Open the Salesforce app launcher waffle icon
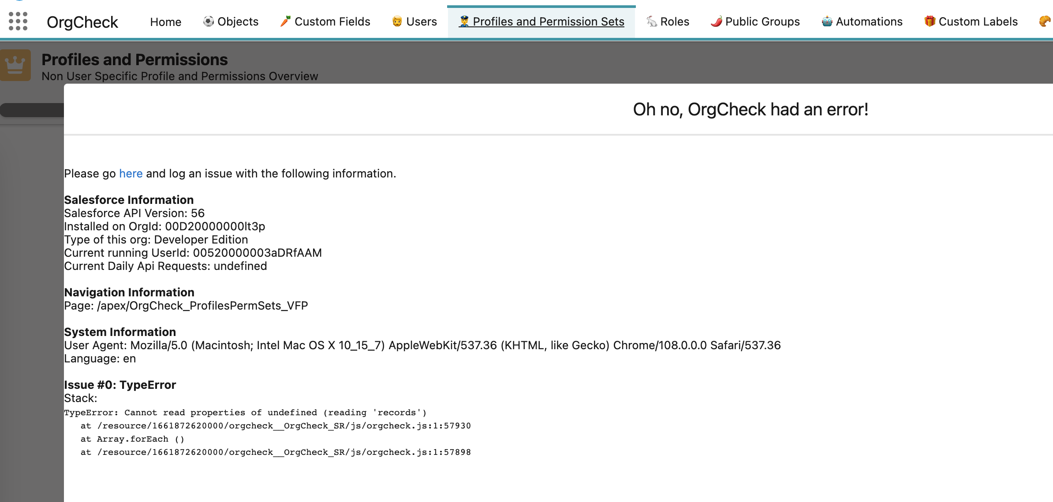1053x502 pixels. point(17,21)
